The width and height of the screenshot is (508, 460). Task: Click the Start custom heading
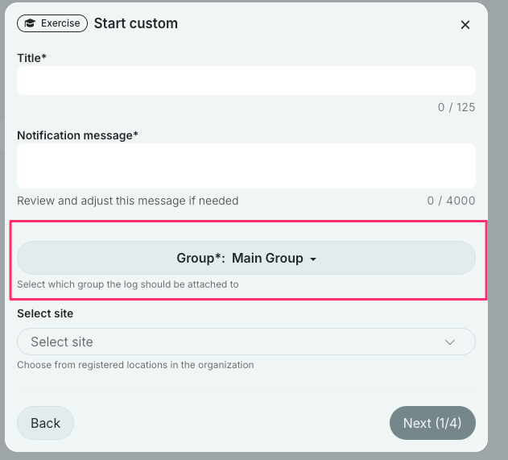(135, 23)
